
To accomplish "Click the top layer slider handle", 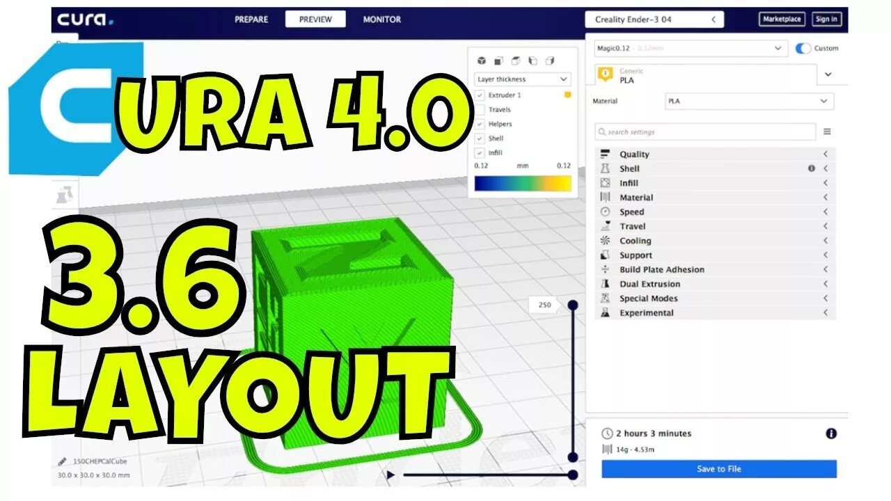I will click(573, 305).
